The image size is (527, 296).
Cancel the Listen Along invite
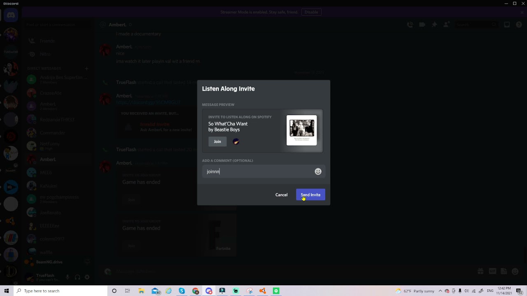tap(281, 195)
